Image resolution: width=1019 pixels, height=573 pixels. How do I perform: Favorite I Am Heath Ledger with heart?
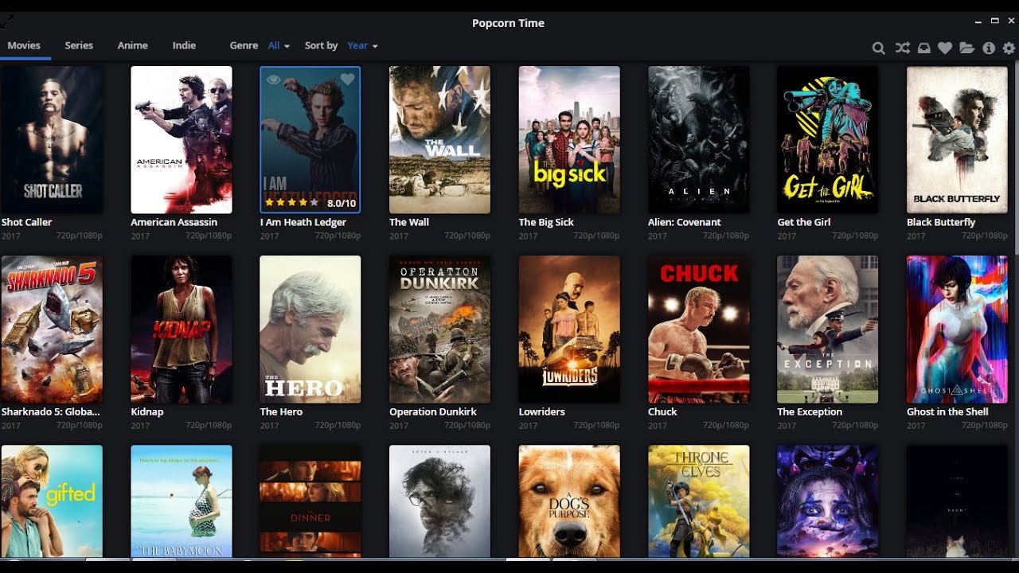pos(347,79)
